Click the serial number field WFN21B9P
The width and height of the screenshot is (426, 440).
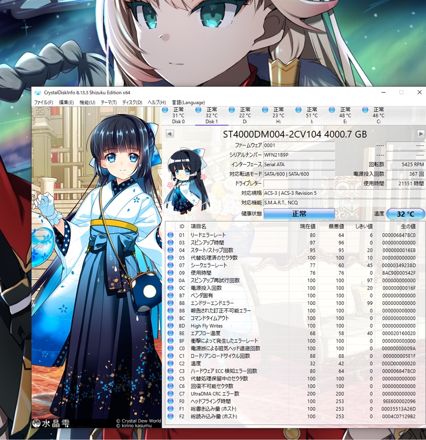(x=299, y=155)
